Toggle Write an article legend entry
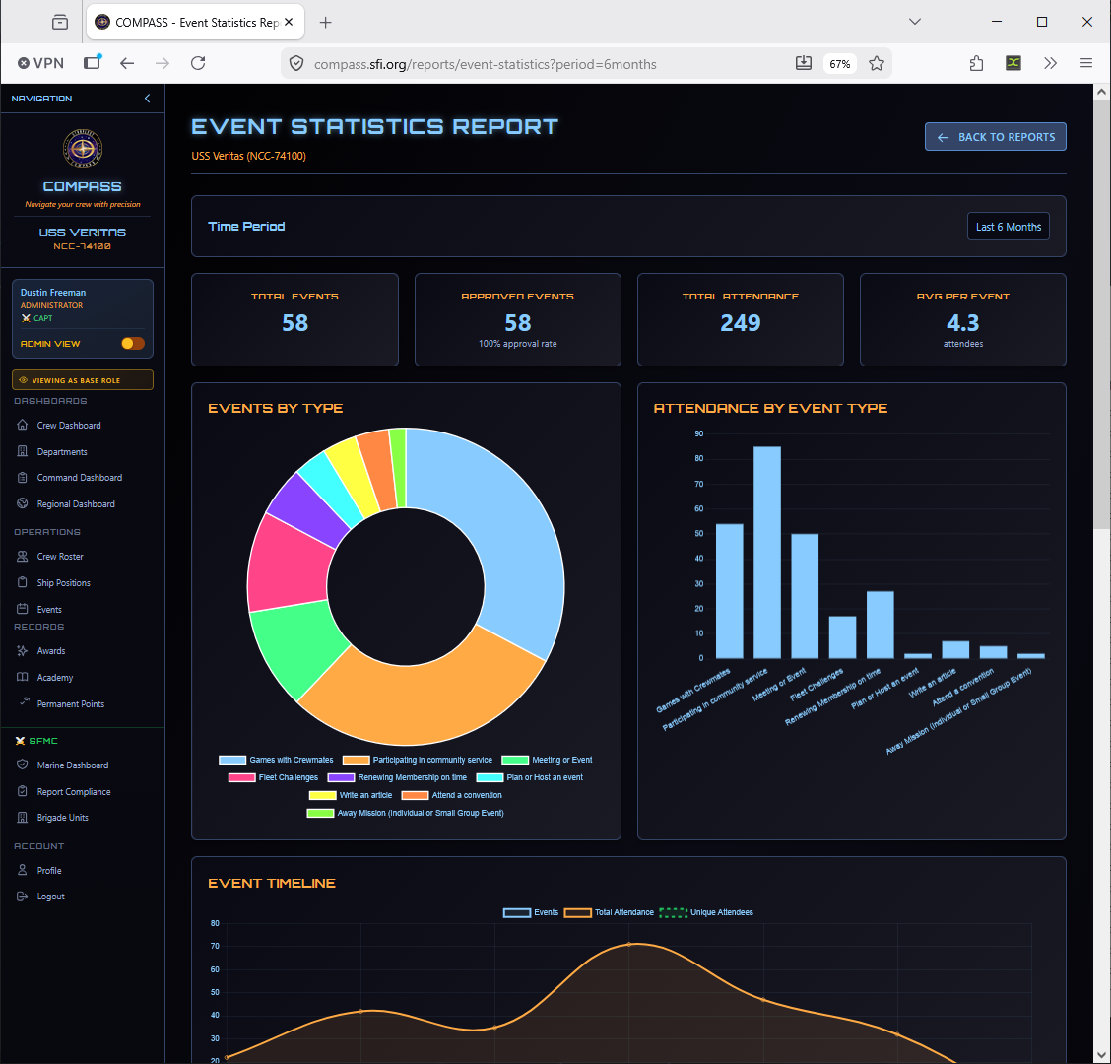The height and width of the screenshot is (1064, 1111). click(x=350, y=795)
